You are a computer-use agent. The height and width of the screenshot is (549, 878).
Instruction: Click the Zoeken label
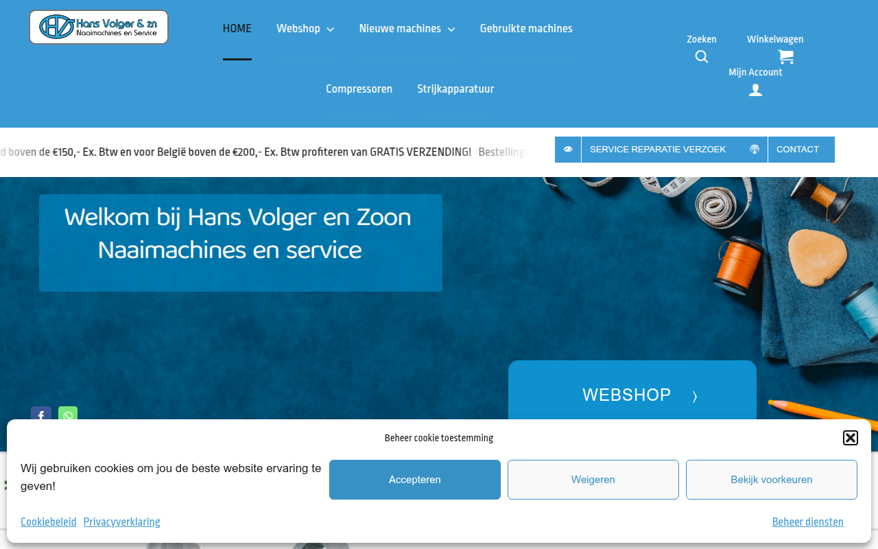click(702, 39)
